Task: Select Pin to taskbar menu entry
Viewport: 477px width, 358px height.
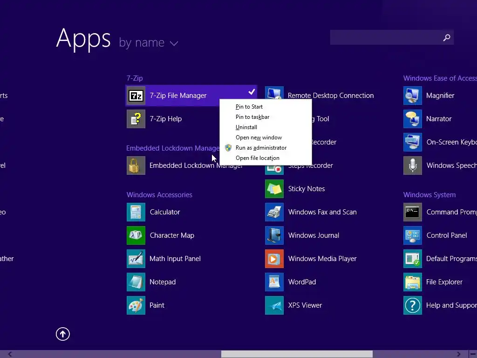Action: point(266,117)
